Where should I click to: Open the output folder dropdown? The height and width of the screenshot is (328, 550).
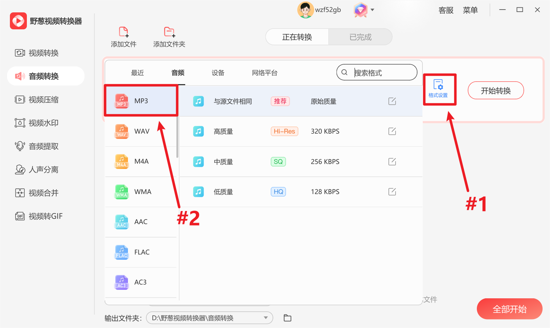click(266, 318)
